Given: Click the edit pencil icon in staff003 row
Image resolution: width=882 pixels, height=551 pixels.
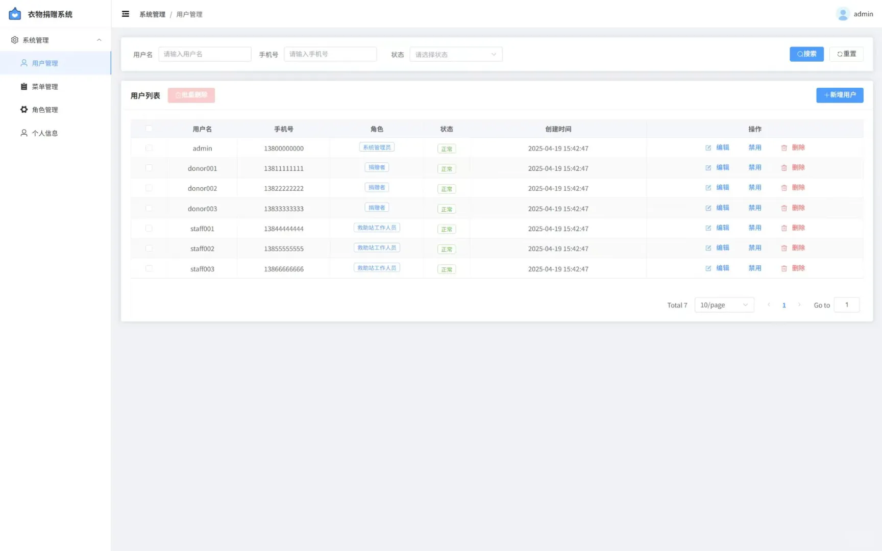Looking at the screenshot, I should 708,268.
